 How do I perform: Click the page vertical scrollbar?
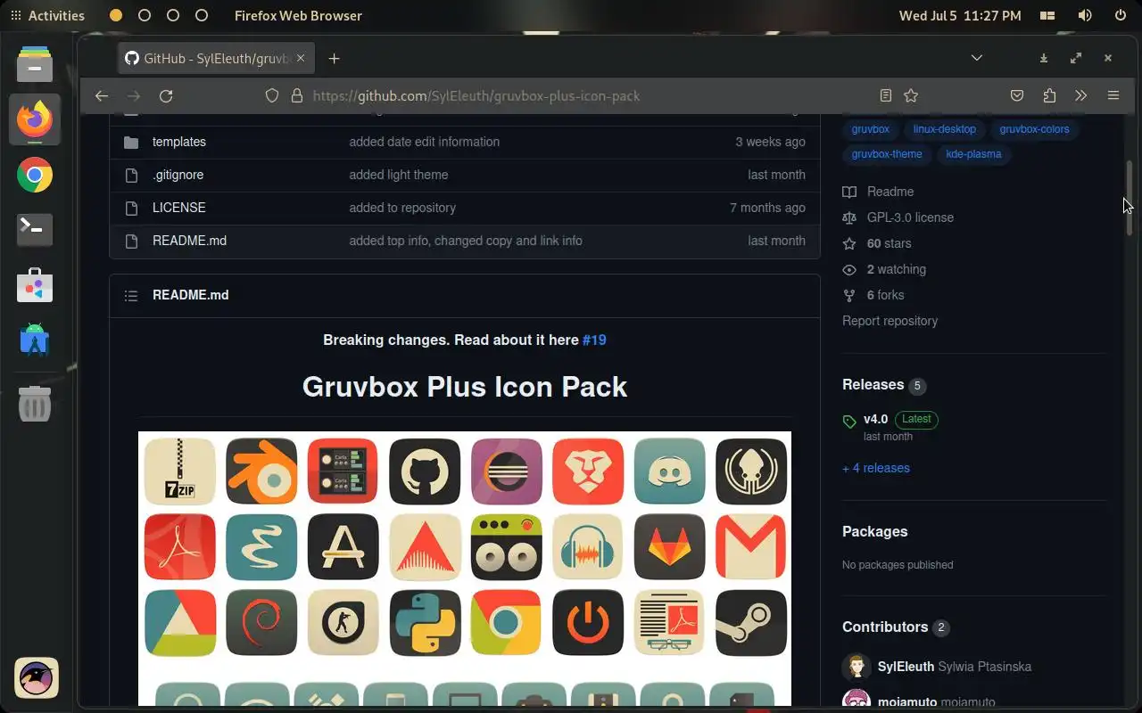[1130, 198]
